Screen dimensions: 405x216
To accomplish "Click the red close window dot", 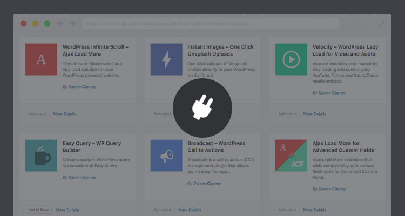I will pos(24,24).
